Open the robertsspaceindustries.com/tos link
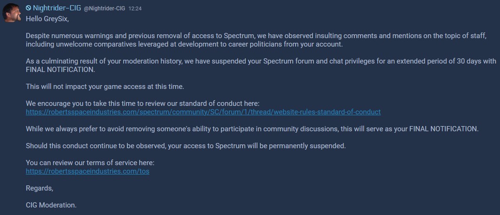 click(87, 171)
